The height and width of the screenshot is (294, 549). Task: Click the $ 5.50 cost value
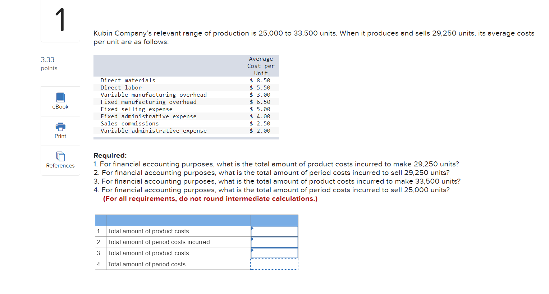coord(260,88)
